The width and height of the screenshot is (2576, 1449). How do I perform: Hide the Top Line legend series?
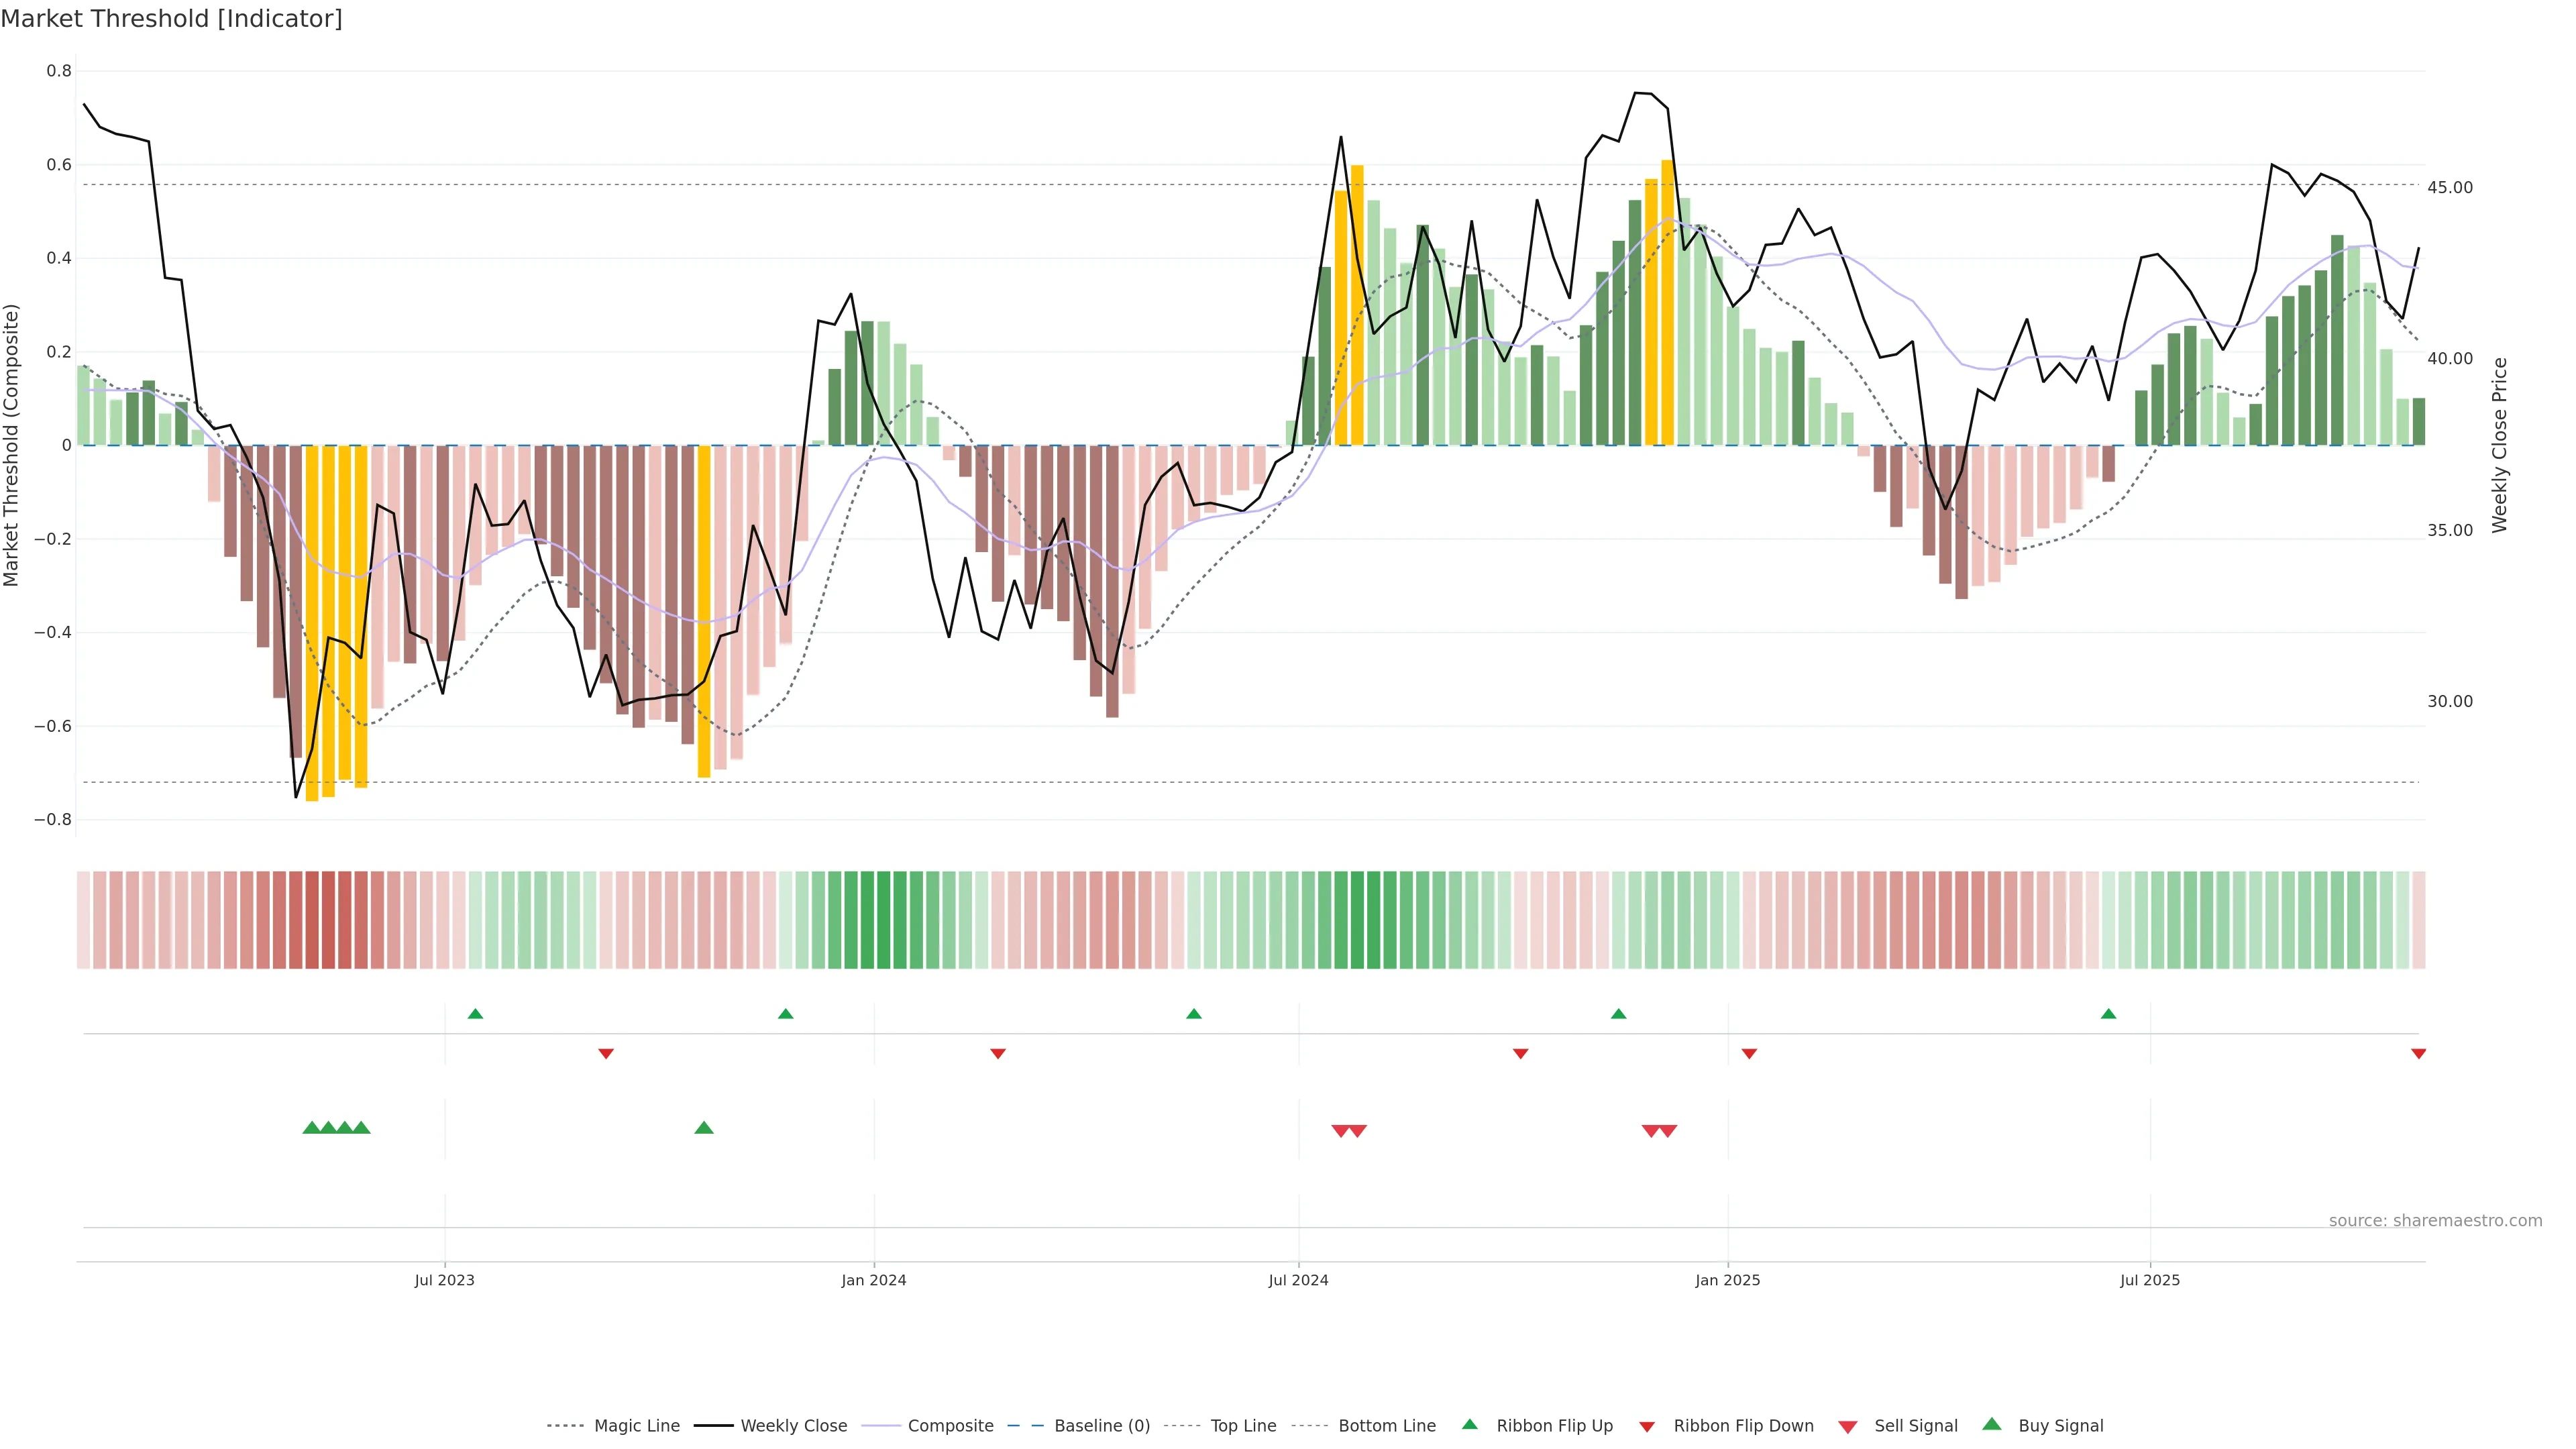tap(1243, 1426)
